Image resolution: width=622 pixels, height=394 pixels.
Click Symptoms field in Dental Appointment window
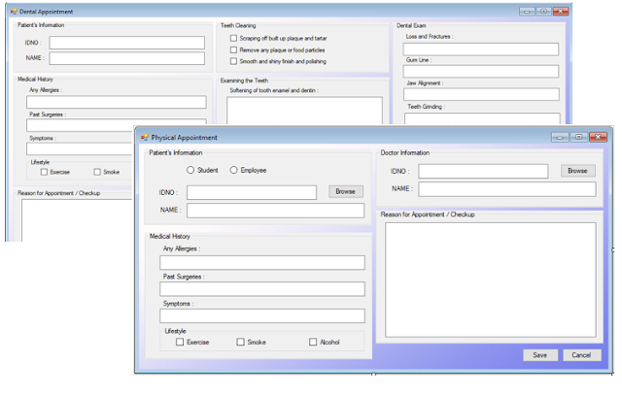tap(80, 148)
